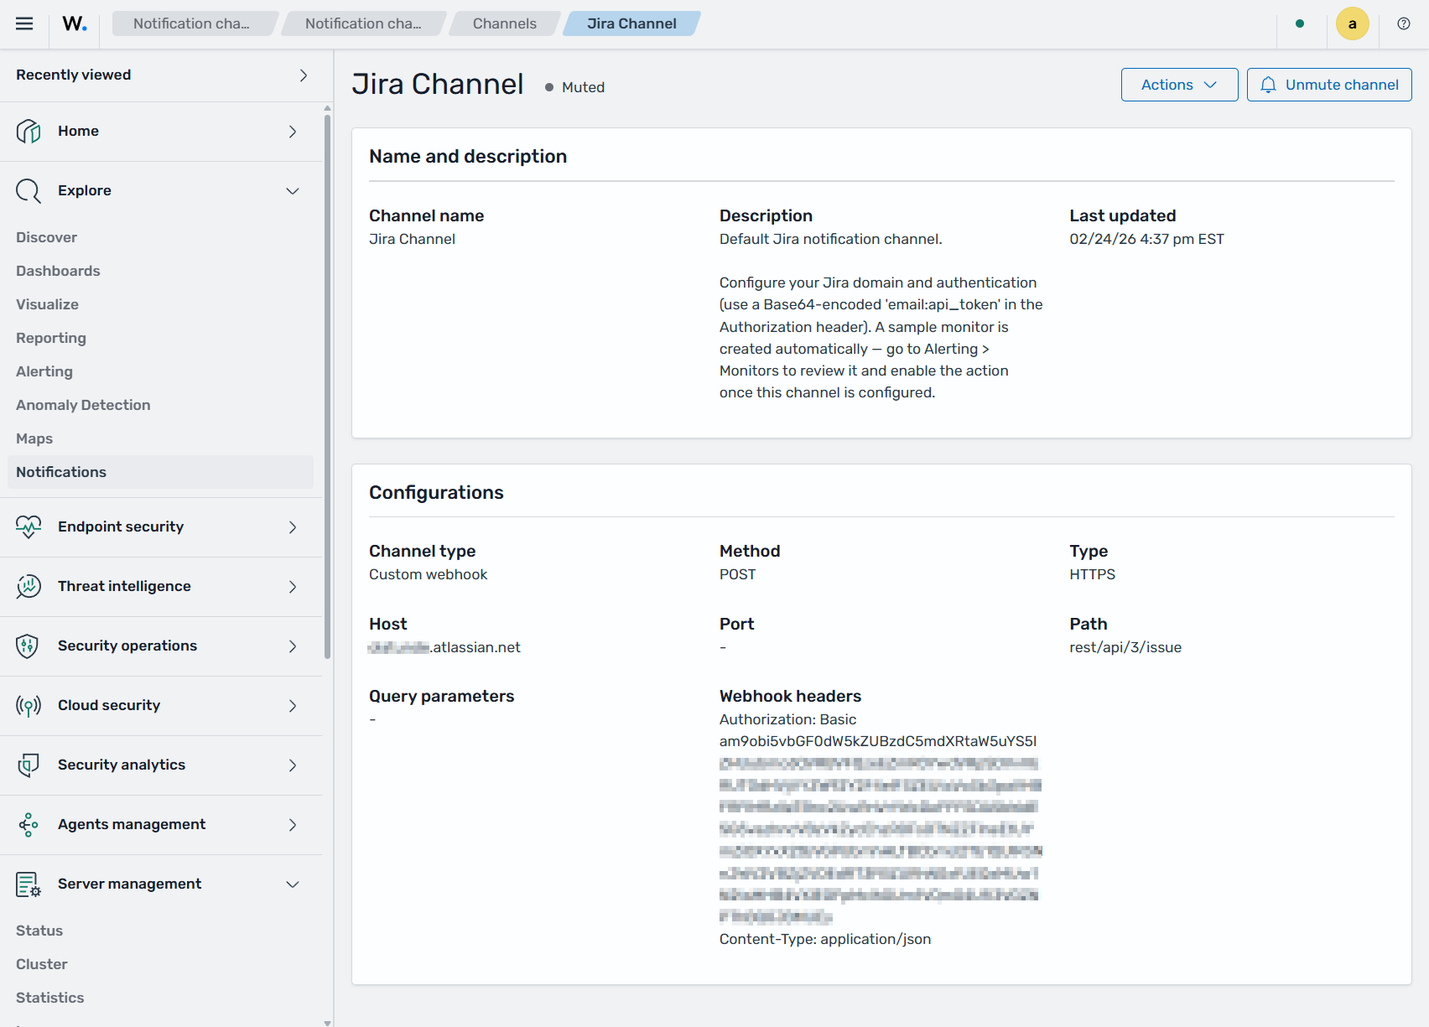Image resolution: width=1429 pixels, height=1027 pixels.
Task: Click the rest/api/3/issue path value
Action: tap(1125, 647)
